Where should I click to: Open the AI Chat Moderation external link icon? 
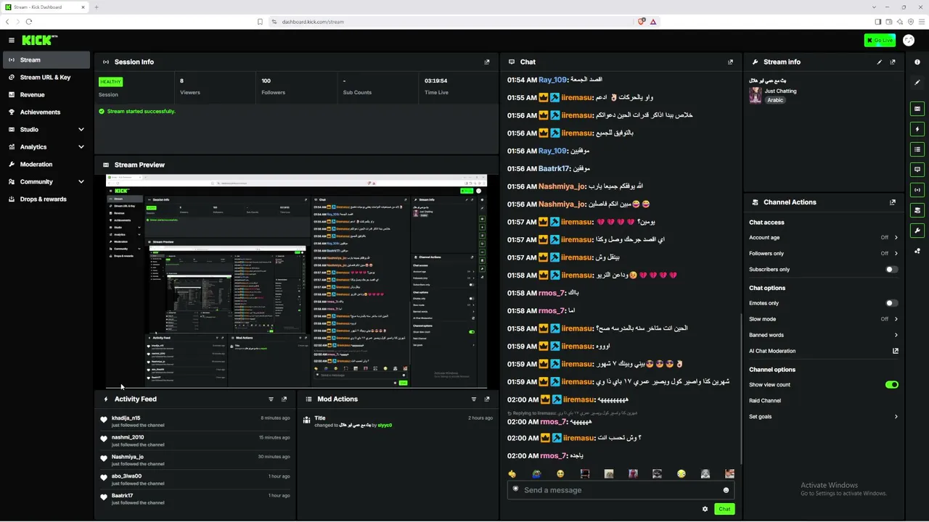click(x=896, y=351)
